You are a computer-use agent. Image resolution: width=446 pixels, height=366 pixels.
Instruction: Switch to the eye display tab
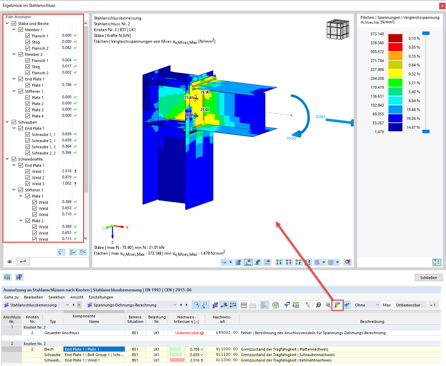[x=10, y=262]
